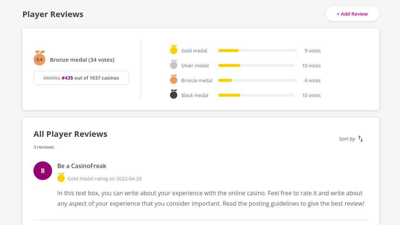Click the Silver medal votes progress bar
400x225 pixels.
[256, 65]
